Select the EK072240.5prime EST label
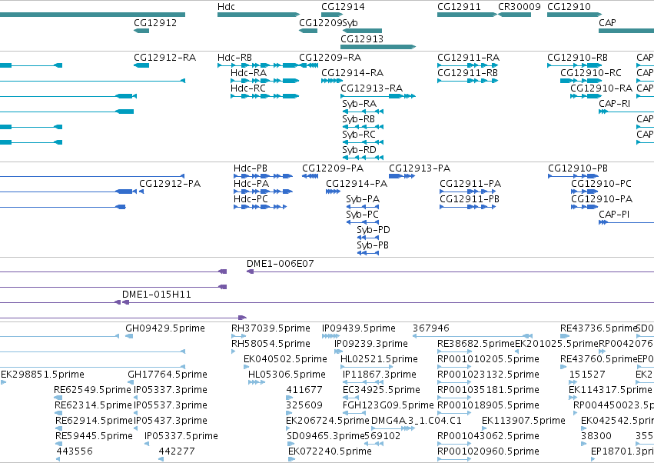The image size is (654, 463). pyautogui.click(x=330, y=452)
